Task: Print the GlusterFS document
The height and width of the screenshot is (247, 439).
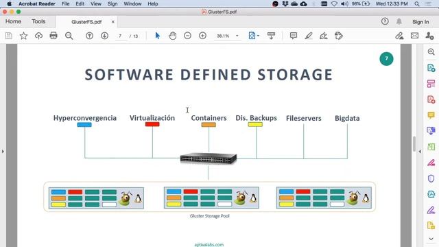Action: coord(54,36)
